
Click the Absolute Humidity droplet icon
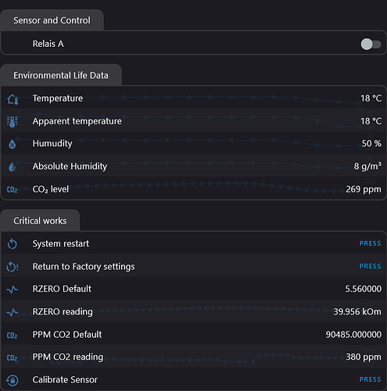tap(13, 167)
